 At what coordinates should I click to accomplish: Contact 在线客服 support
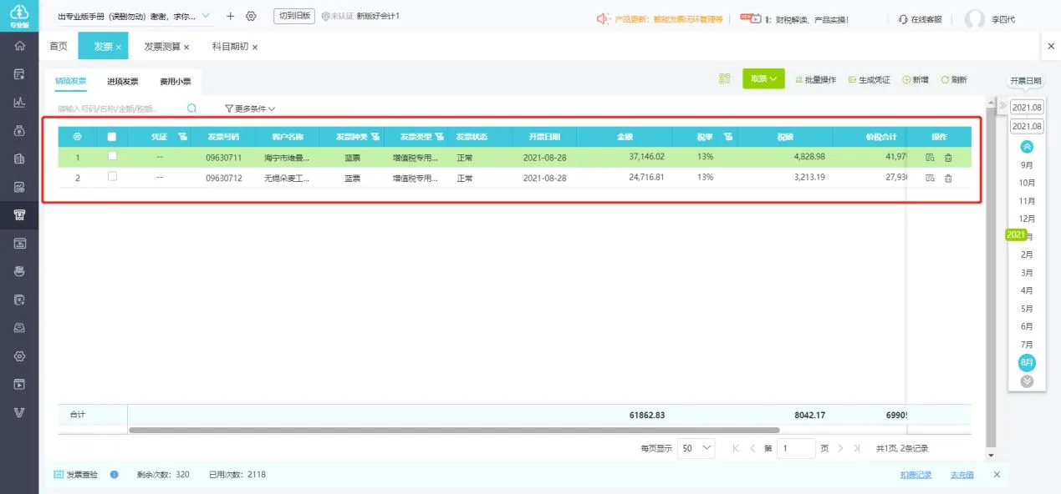tap(921, 19)
